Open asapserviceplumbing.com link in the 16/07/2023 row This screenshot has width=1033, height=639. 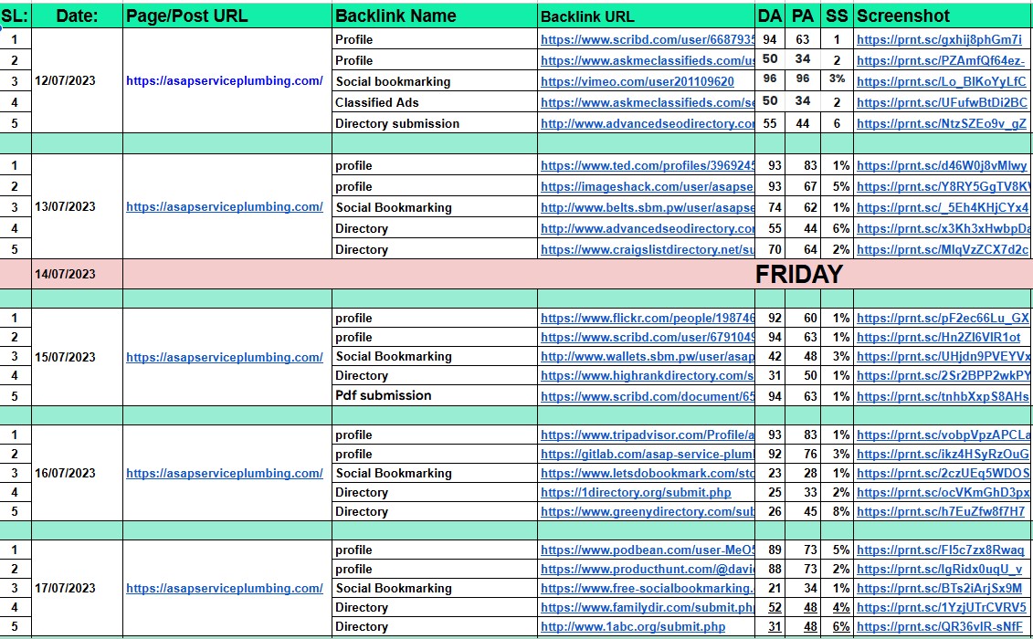(x=225, y=473)
